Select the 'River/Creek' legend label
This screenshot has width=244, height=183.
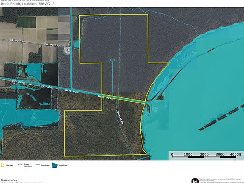point(45,165)
